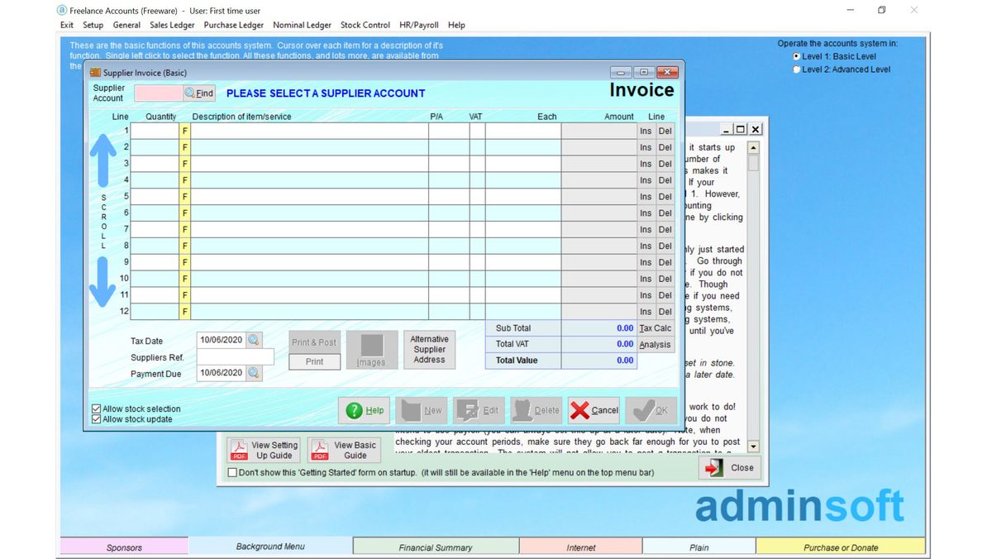The width and height of the screenshot is (992, 559).
Task: Click the magnifier icon beside Tax Date
Action: point(254,340)
